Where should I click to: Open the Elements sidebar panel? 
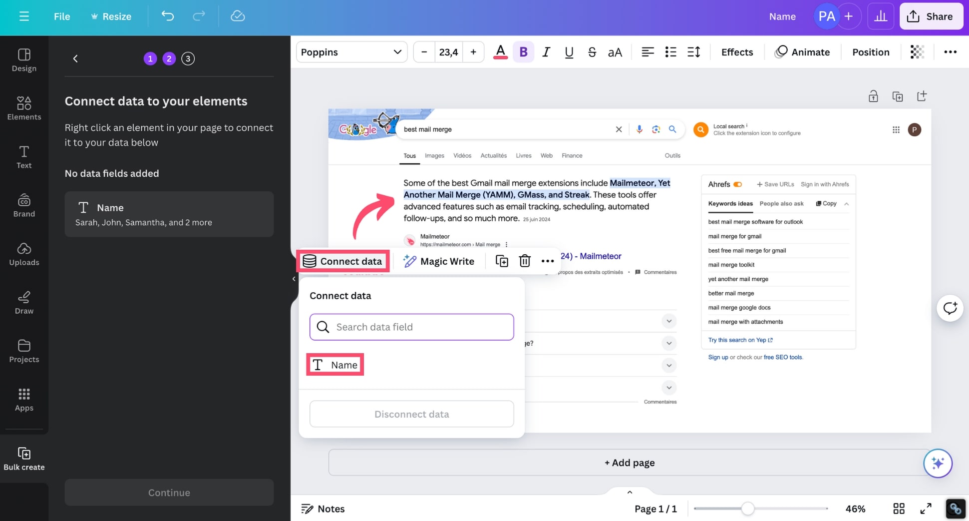(24, 108)
